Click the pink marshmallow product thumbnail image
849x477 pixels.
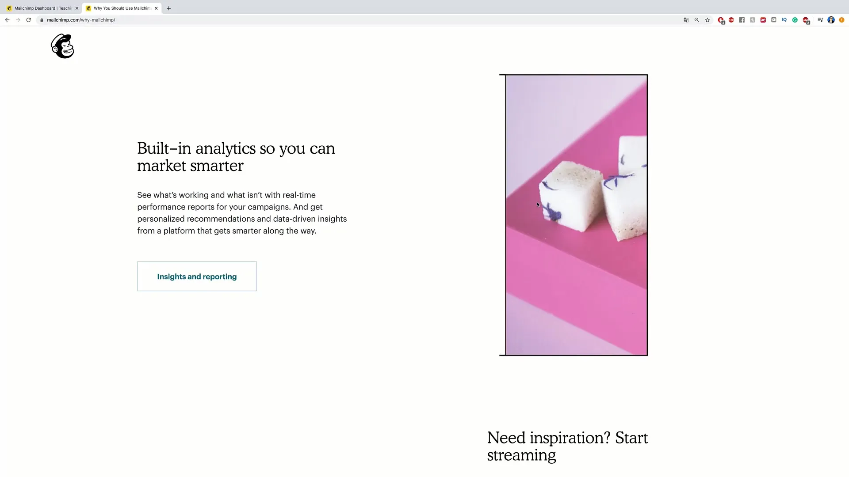pyautogui.click(x=573, y=215)
